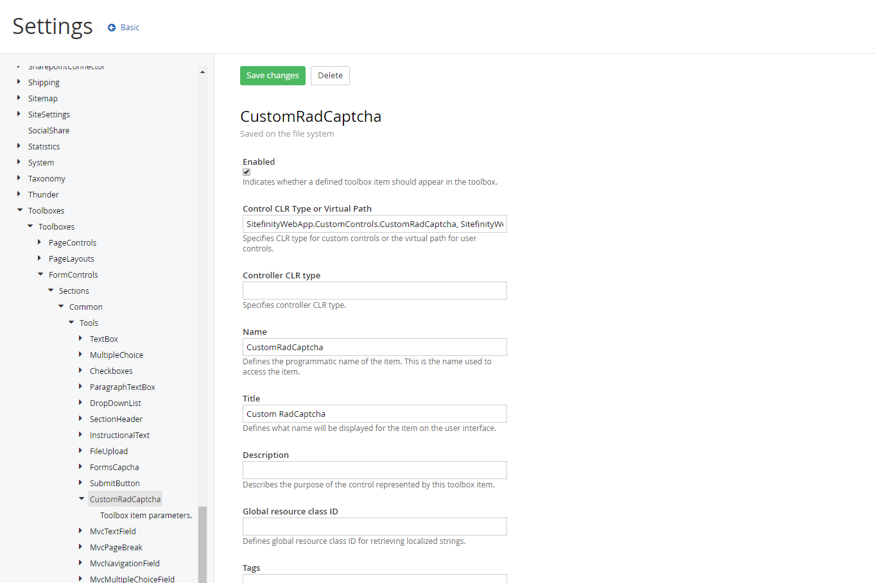
Task: Select the MvcTextField tool
Action: (112, 531)
